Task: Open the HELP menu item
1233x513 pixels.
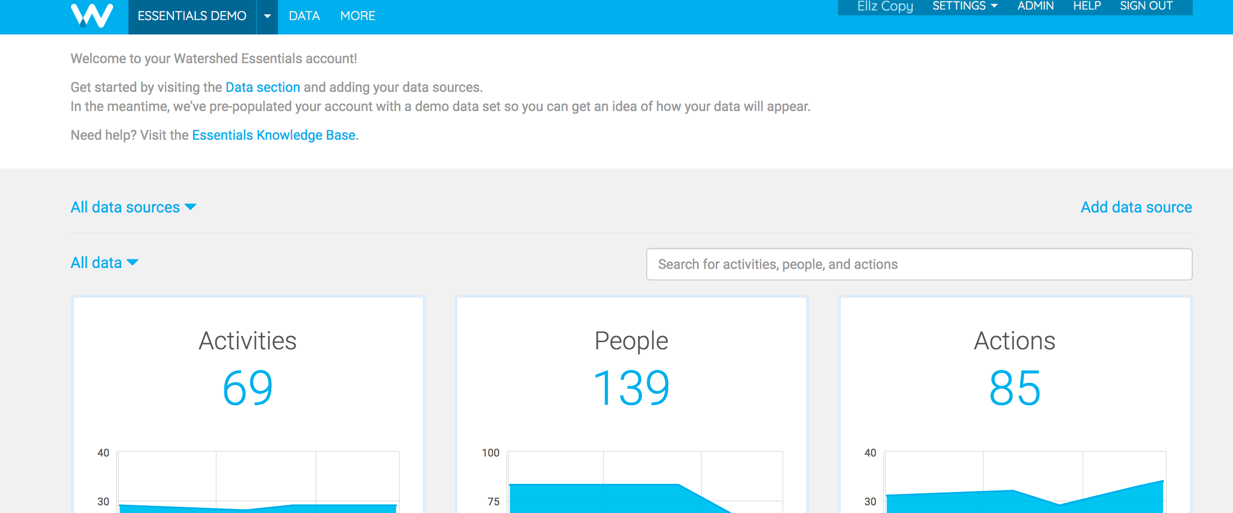Action: click(1087, 6)
